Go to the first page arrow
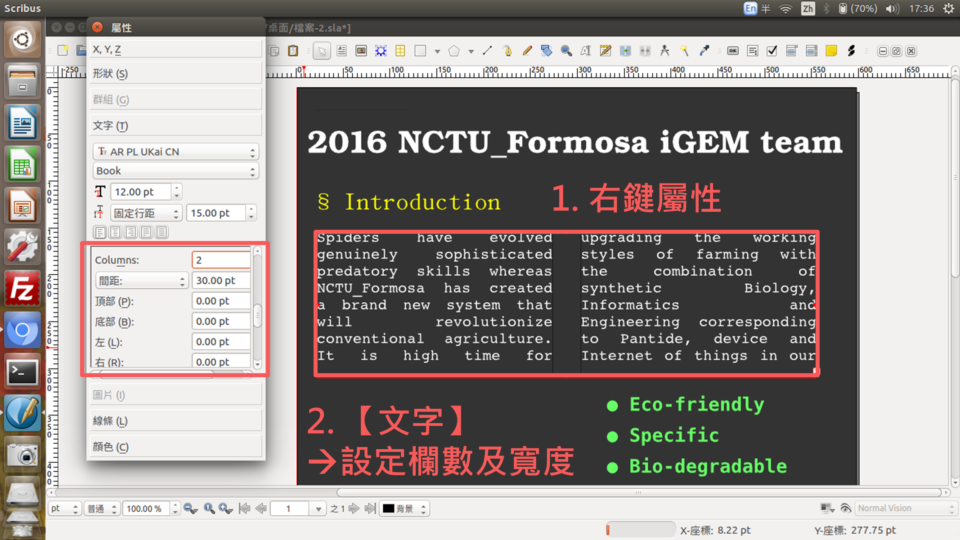The width and height of the screenshot is (960, 540). (245, 509)
